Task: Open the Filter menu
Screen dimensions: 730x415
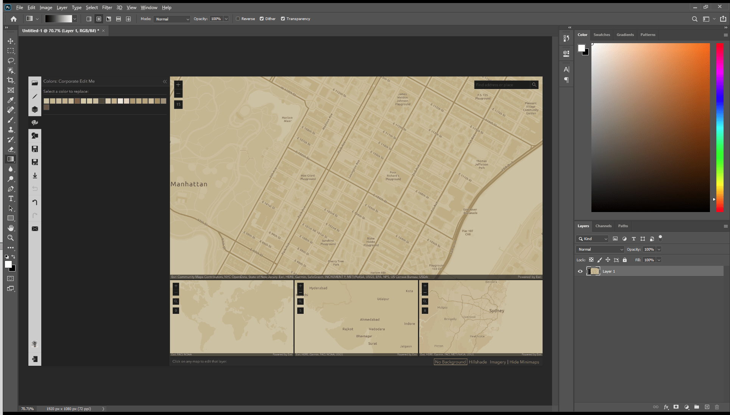Action: (x=107, y=8)
